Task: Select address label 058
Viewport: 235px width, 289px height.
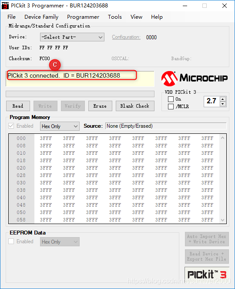Action: [x=21, y=220]
